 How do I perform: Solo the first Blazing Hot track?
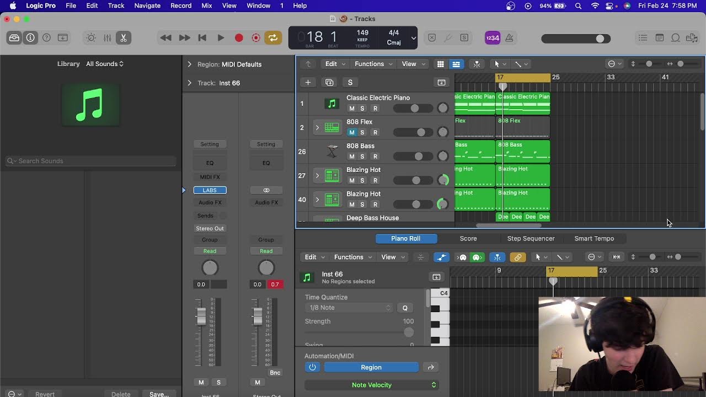[362, 180]
